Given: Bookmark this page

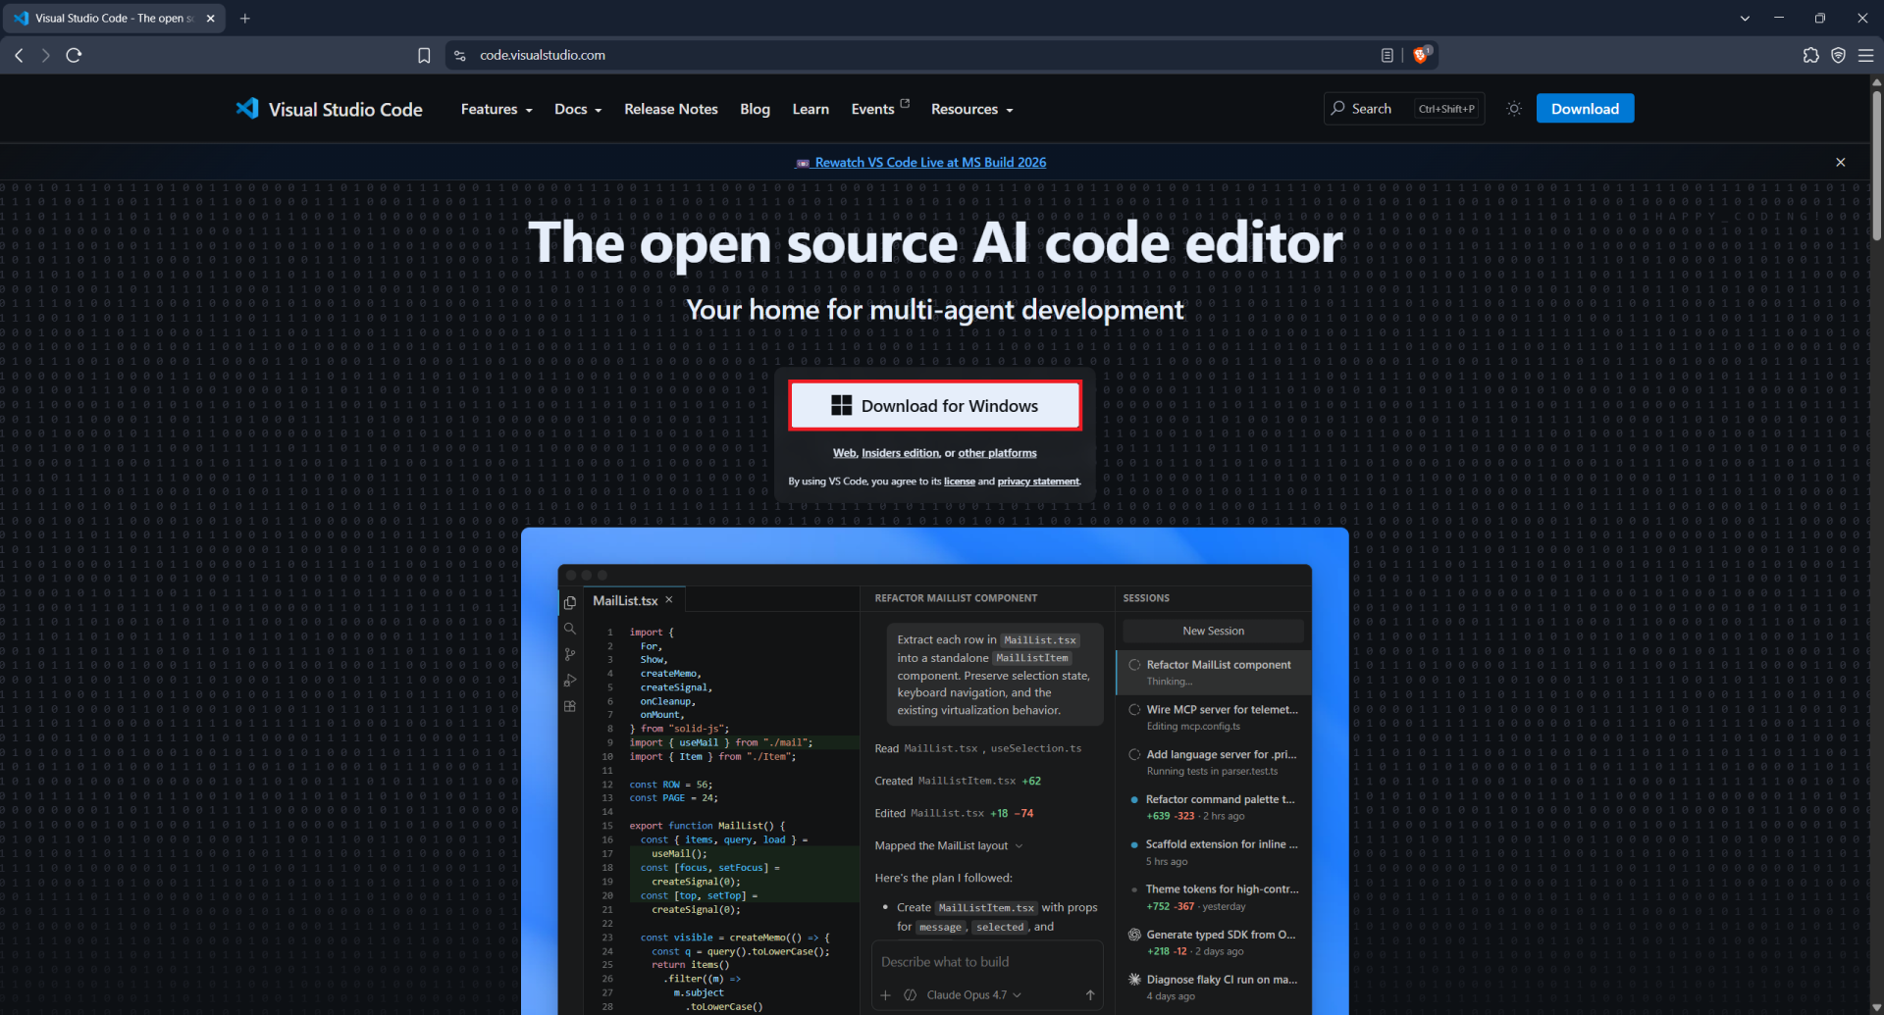Looking at the screenshot, I should [x=424, y=56].
